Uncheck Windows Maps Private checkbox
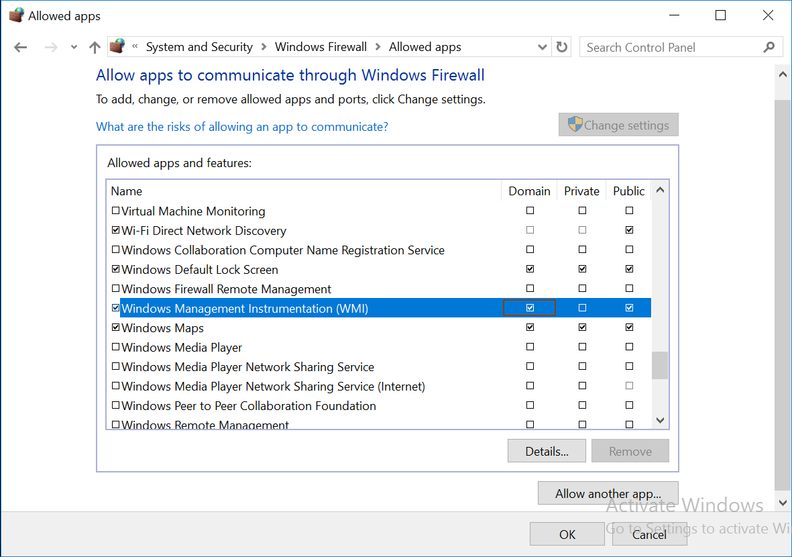Image resolution: width=792 pixels, height=557 pixels. [x=582, y=327]
